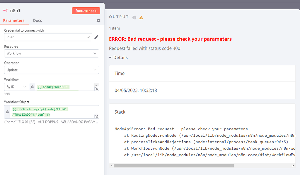Click fx icon beside Workflow Object expression
300x175 pixels.
click(7, 112)
